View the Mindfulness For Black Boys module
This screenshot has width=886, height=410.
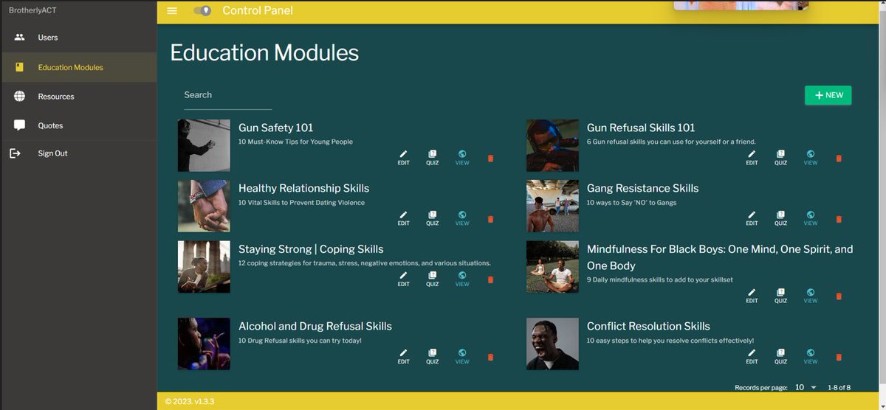(x=811, y=296)
